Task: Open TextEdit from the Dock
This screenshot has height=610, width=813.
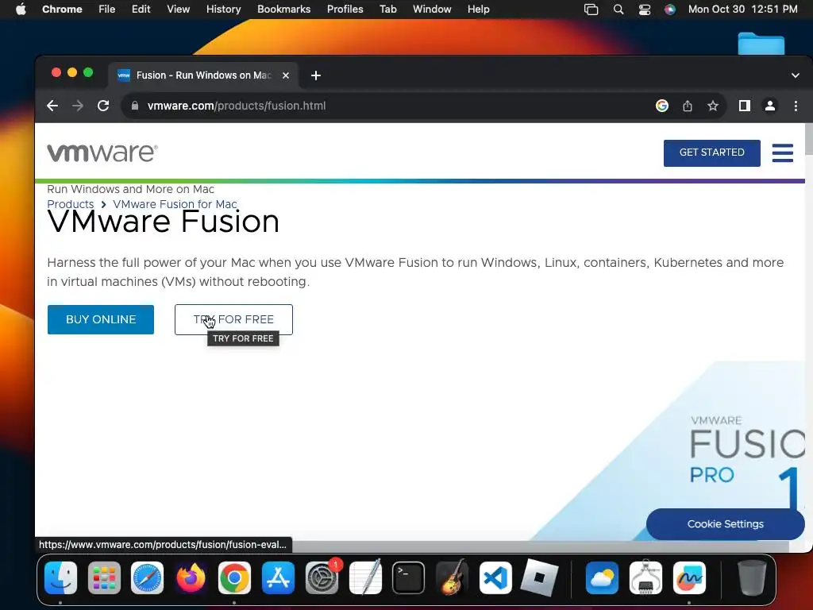Action: 365,577
